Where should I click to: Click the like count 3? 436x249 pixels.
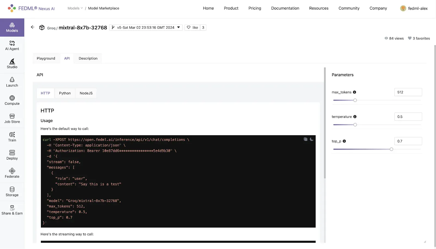click(203, 28)
